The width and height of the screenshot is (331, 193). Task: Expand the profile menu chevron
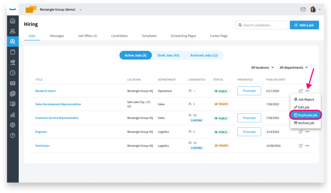coord(319,9)
